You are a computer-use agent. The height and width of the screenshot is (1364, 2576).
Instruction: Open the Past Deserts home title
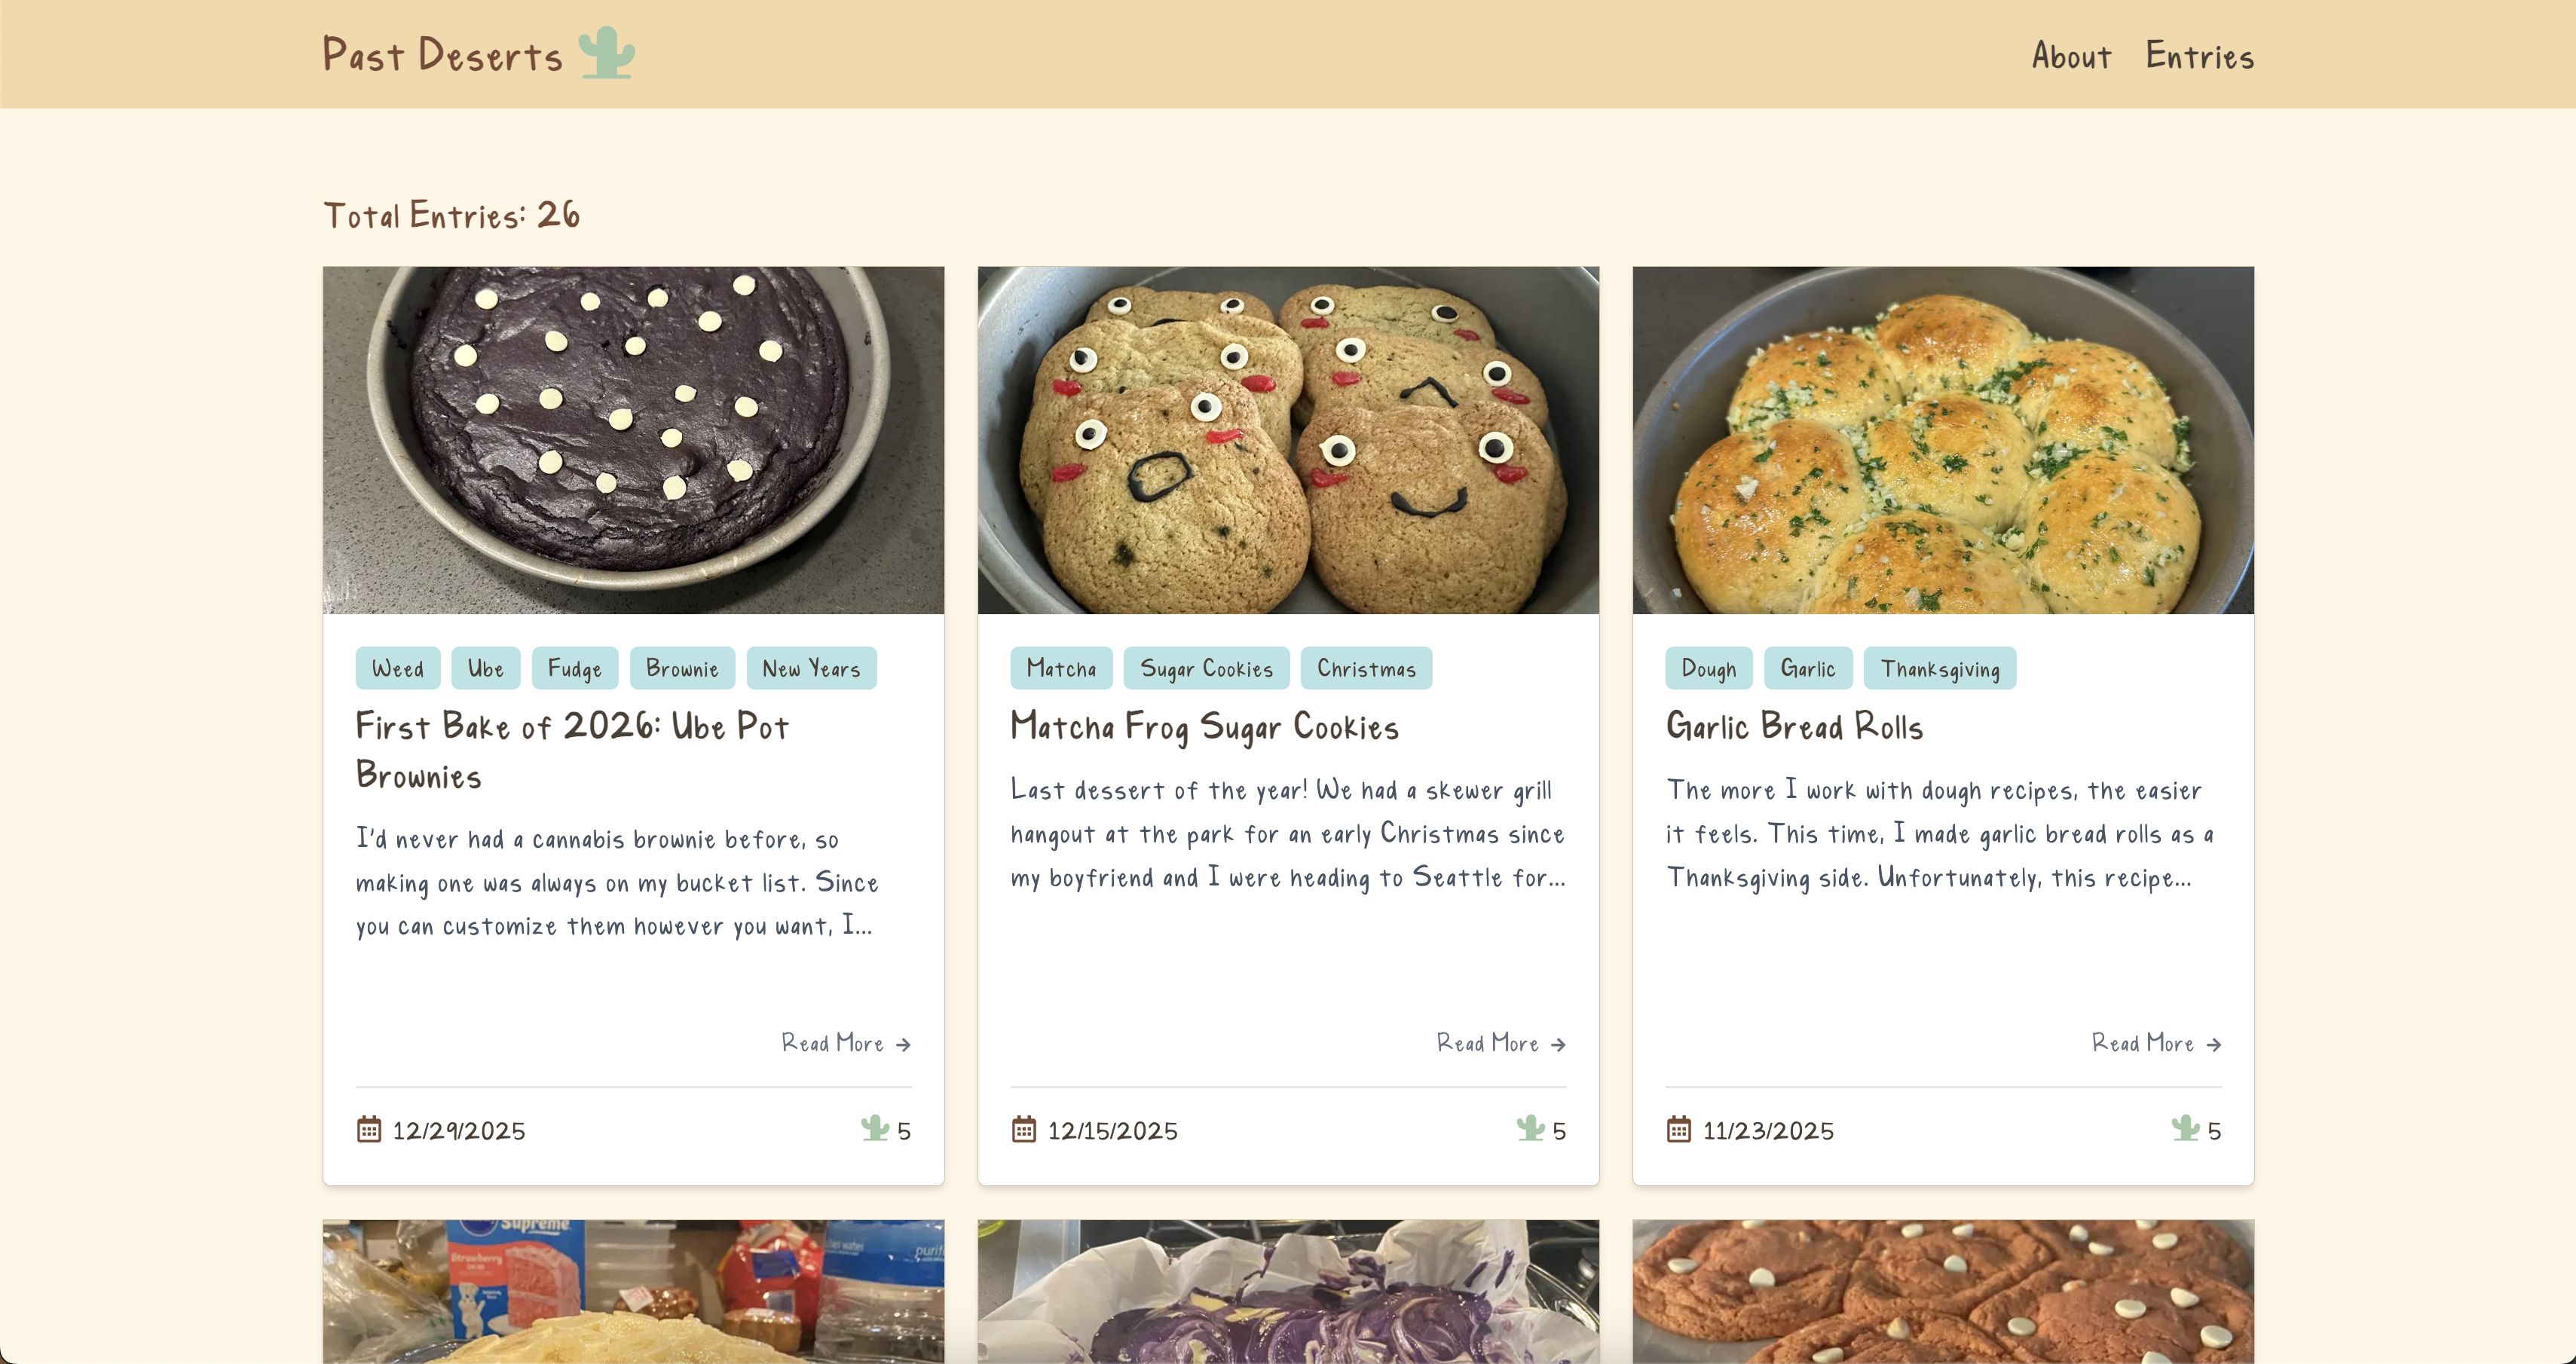pyautogui.click(x=442, y=55)
